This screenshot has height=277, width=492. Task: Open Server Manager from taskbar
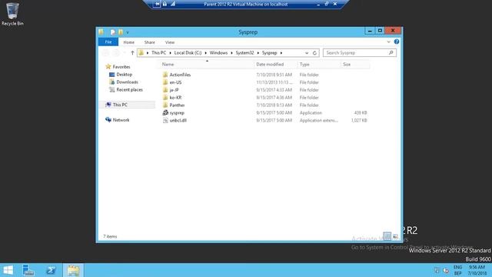[x=28, y=270]
